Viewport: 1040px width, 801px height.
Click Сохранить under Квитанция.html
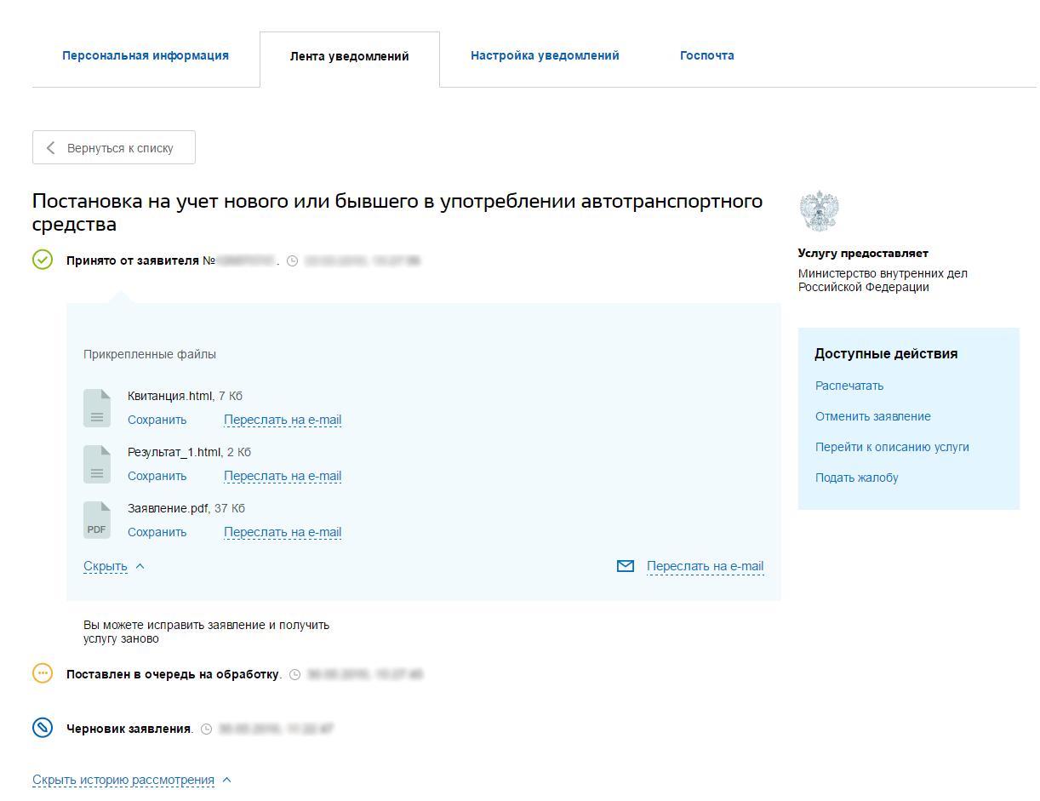click(157, 420)
